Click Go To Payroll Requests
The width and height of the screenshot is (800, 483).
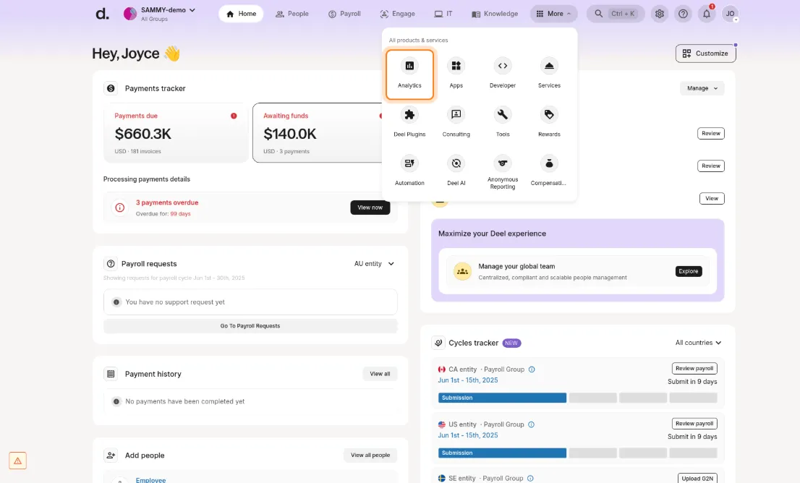(x=250, y=326)
